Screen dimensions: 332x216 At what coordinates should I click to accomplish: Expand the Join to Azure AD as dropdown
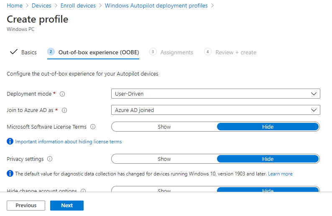(x=215, y=110)
